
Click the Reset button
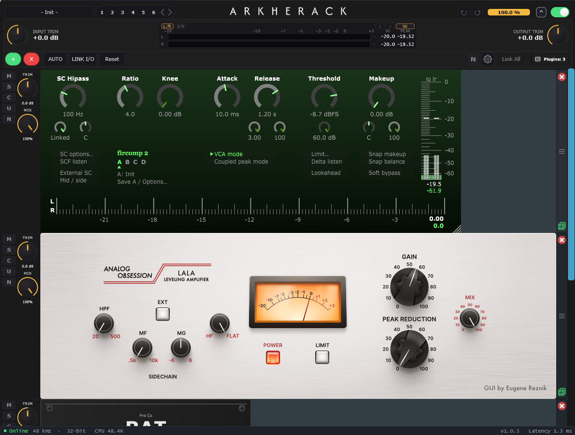click(112, 59)
